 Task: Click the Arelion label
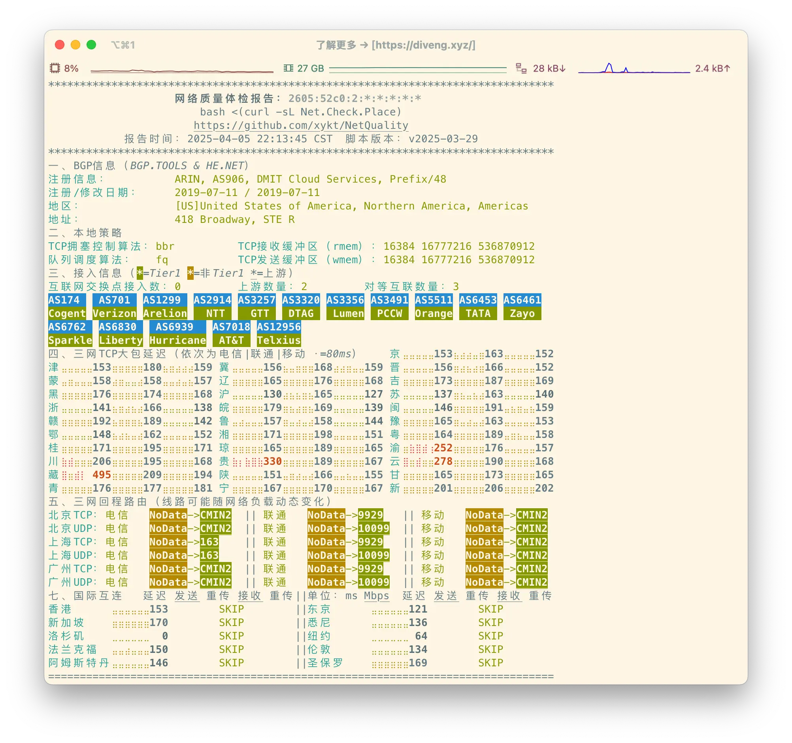165,313
